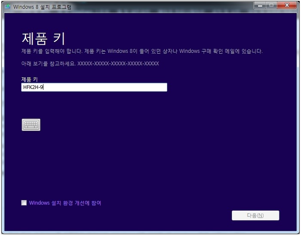Image resolution: width=301 pixels, height=235 pixels.
Task: Open the Windows 설치 환경 개선에 참여 link
Action: [x=65, y=203]
